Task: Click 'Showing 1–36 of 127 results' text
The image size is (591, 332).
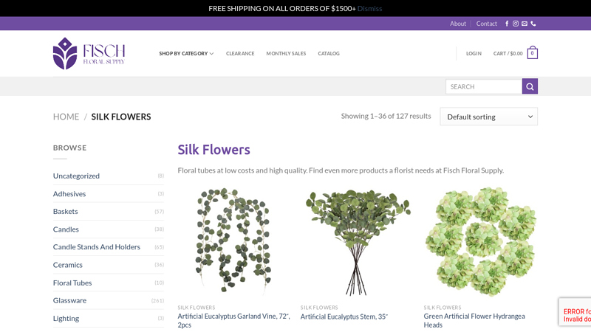Action: click(386, 116)
